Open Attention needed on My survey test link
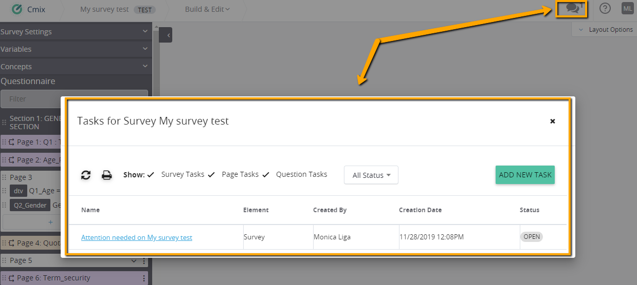Screen dimensions: 637x285 tap(137, 238)
